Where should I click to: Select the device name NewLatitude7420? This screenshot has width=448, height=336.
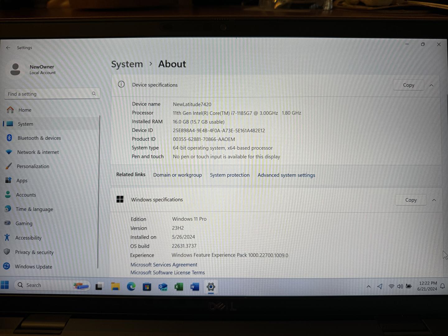pos(192,104)
